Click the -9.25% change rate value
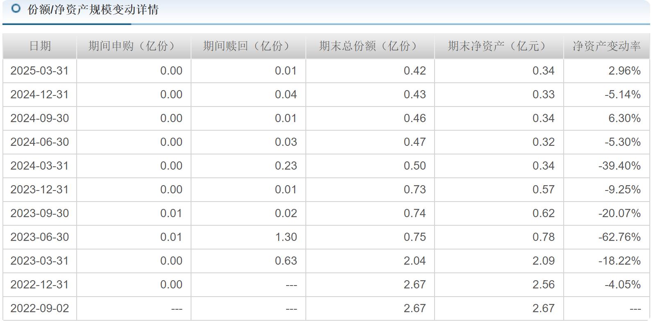Screen dimensions: 651x322 [x=622, y=190]
